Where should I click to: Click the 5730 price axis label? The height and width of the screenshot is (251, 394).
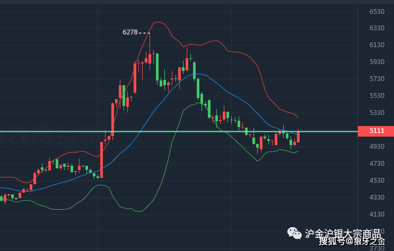[x=377, y=79]
